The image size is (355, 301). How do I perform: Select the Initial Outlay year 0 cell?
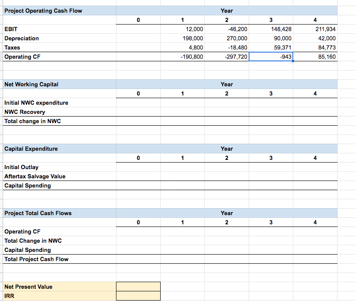[x=138, y=167]
